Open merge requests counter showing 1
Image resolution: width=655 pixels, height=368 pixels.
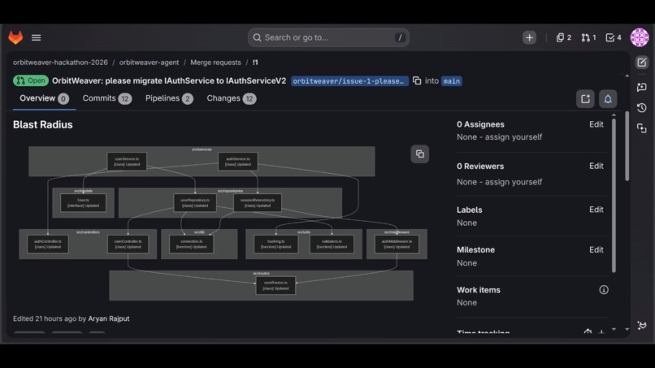pyautogui.click(x=588, y=37)
